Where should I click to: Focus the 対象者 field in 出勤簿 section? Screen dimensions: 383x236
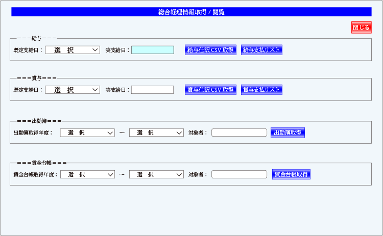(239, 133)
